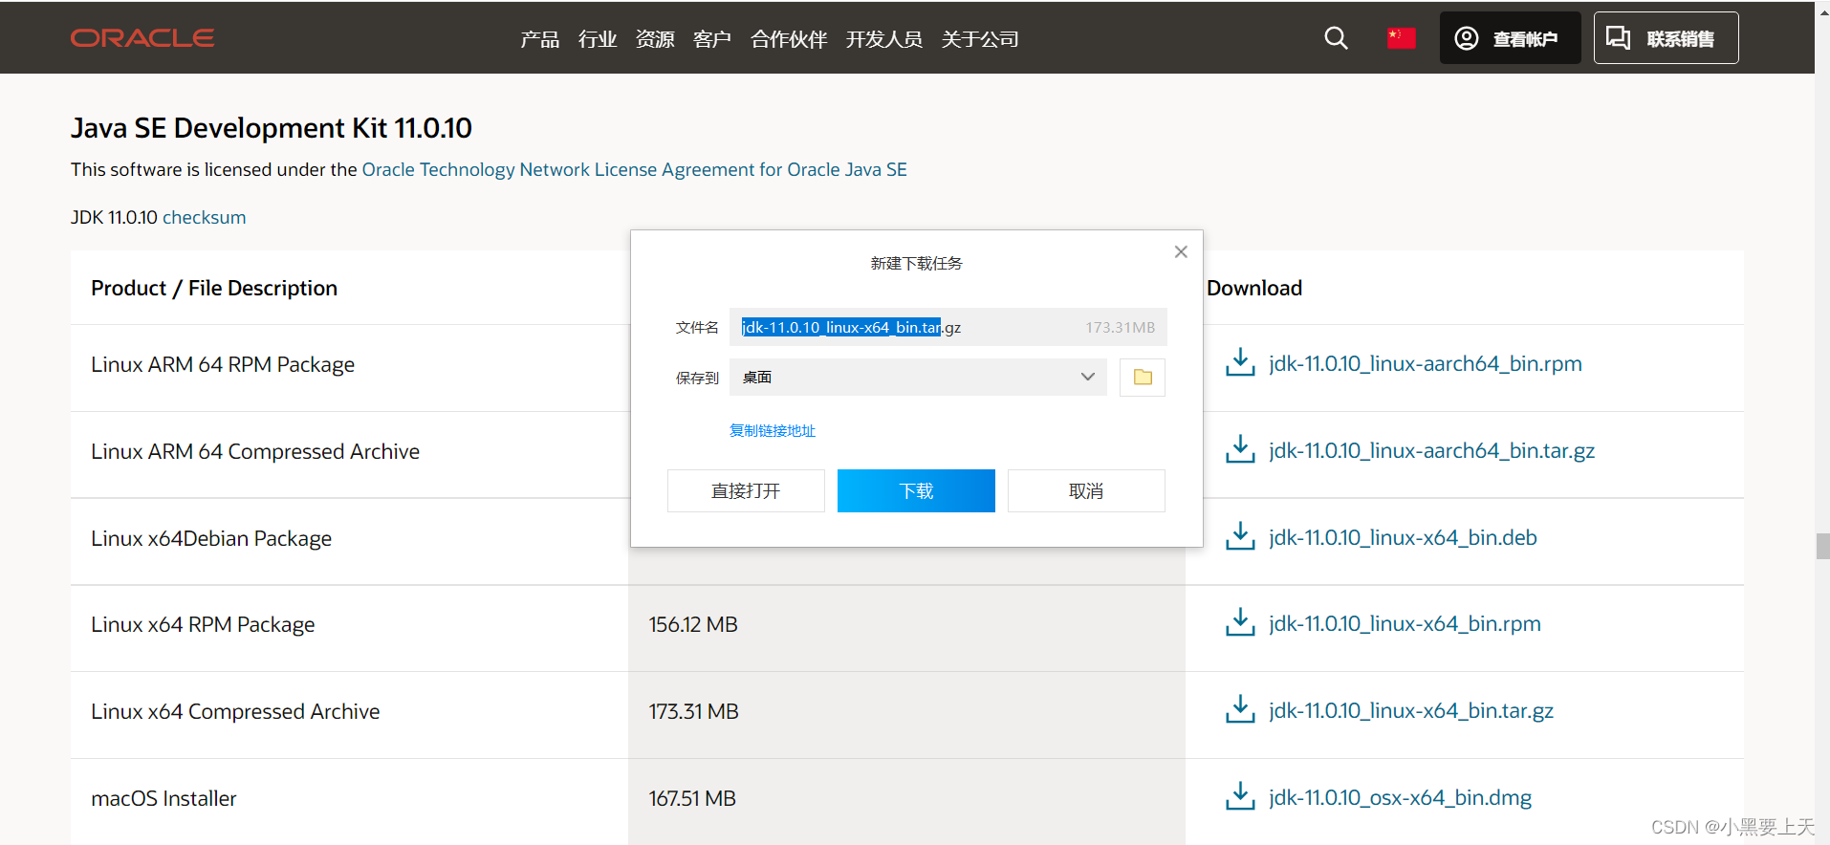Select the Linux x64 RPM Package text
The width and height of the screenshot is (1830, 845).
203,624
